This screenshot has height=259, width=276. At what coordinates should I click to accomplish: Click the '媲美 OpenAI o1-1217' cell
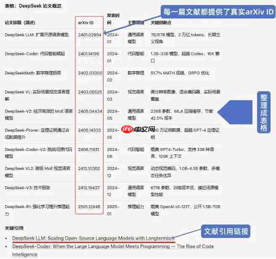[x=186, y=210]
